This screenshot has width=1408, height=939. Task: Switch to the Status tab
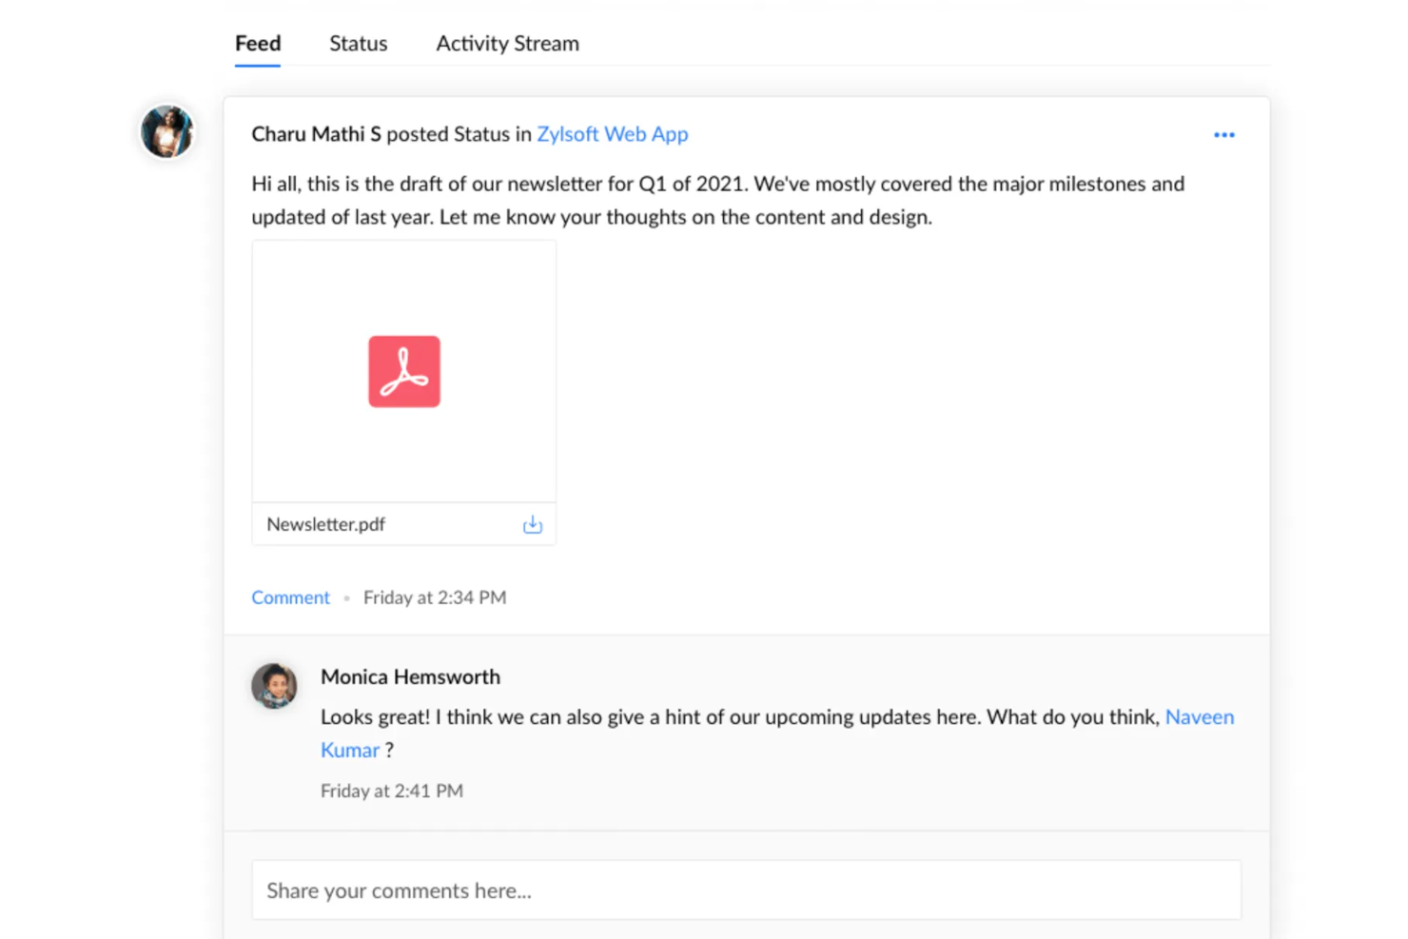358,43
